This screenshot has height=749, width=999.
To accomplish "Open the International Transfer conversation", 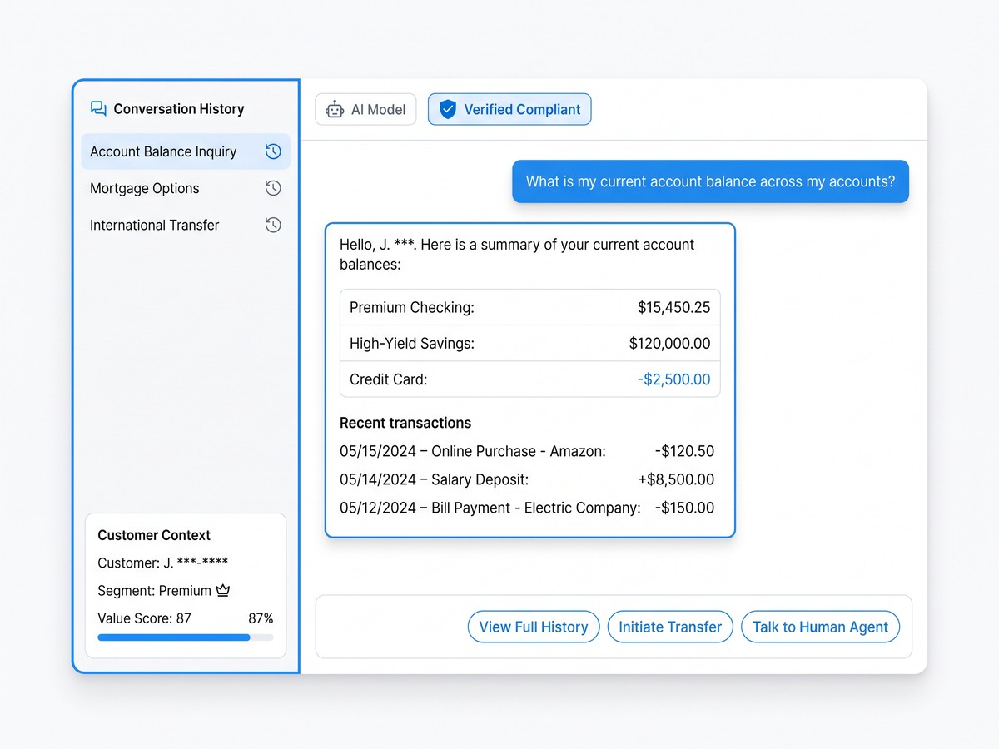I will pyautogui.click(x=186, y=225).
